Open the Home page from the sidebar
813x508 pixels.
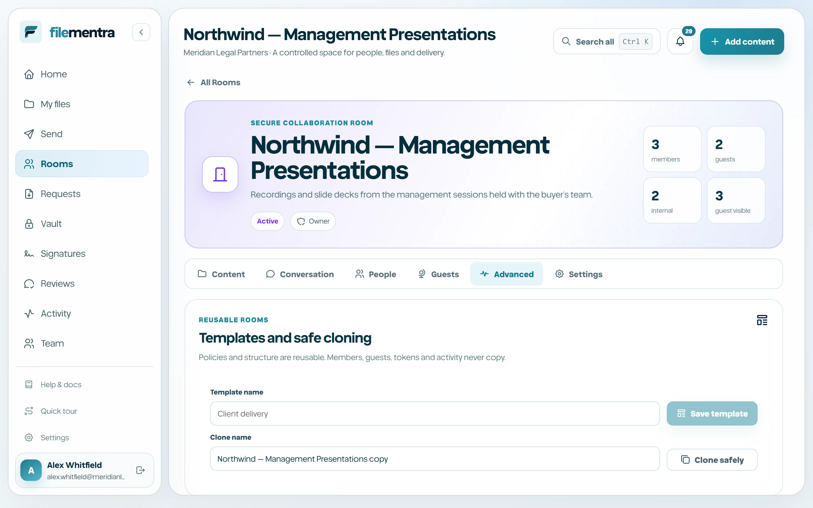tap(82, 74)
